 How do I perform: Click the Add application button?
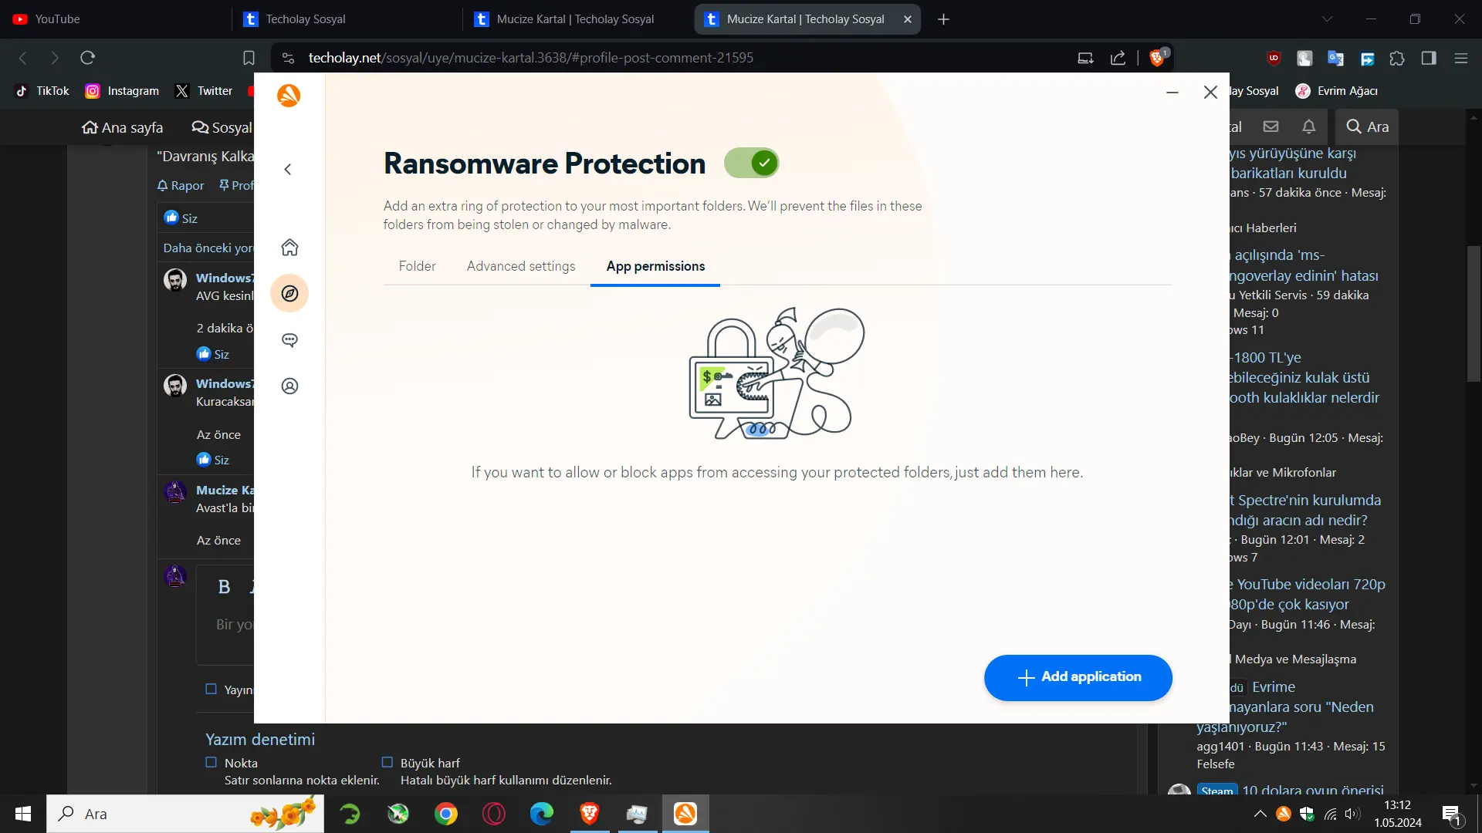point(1078,677)
